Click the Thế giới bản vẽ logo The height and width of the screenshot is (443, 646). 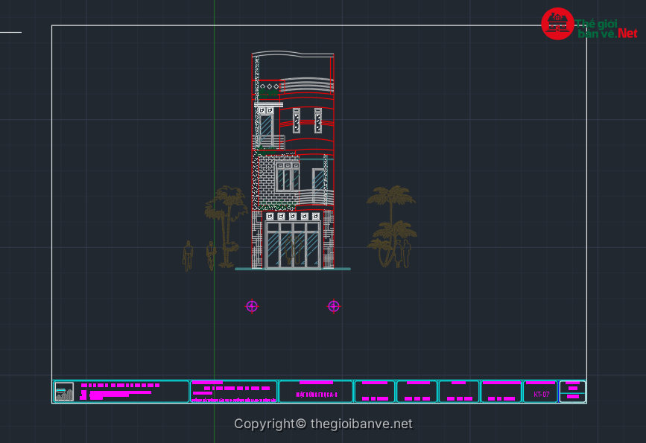pos(589,25)
